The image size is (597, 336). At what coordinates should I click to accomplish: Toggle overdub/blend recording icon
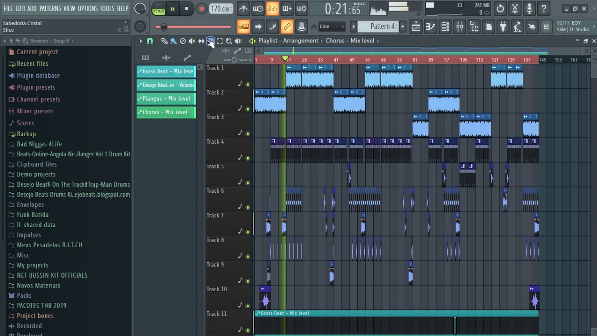287,9
